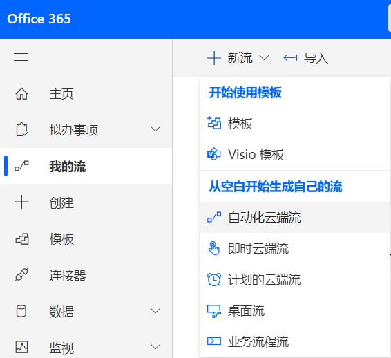
Task: Expand the 数据 section chevron
Action: [x=155, y=310]
